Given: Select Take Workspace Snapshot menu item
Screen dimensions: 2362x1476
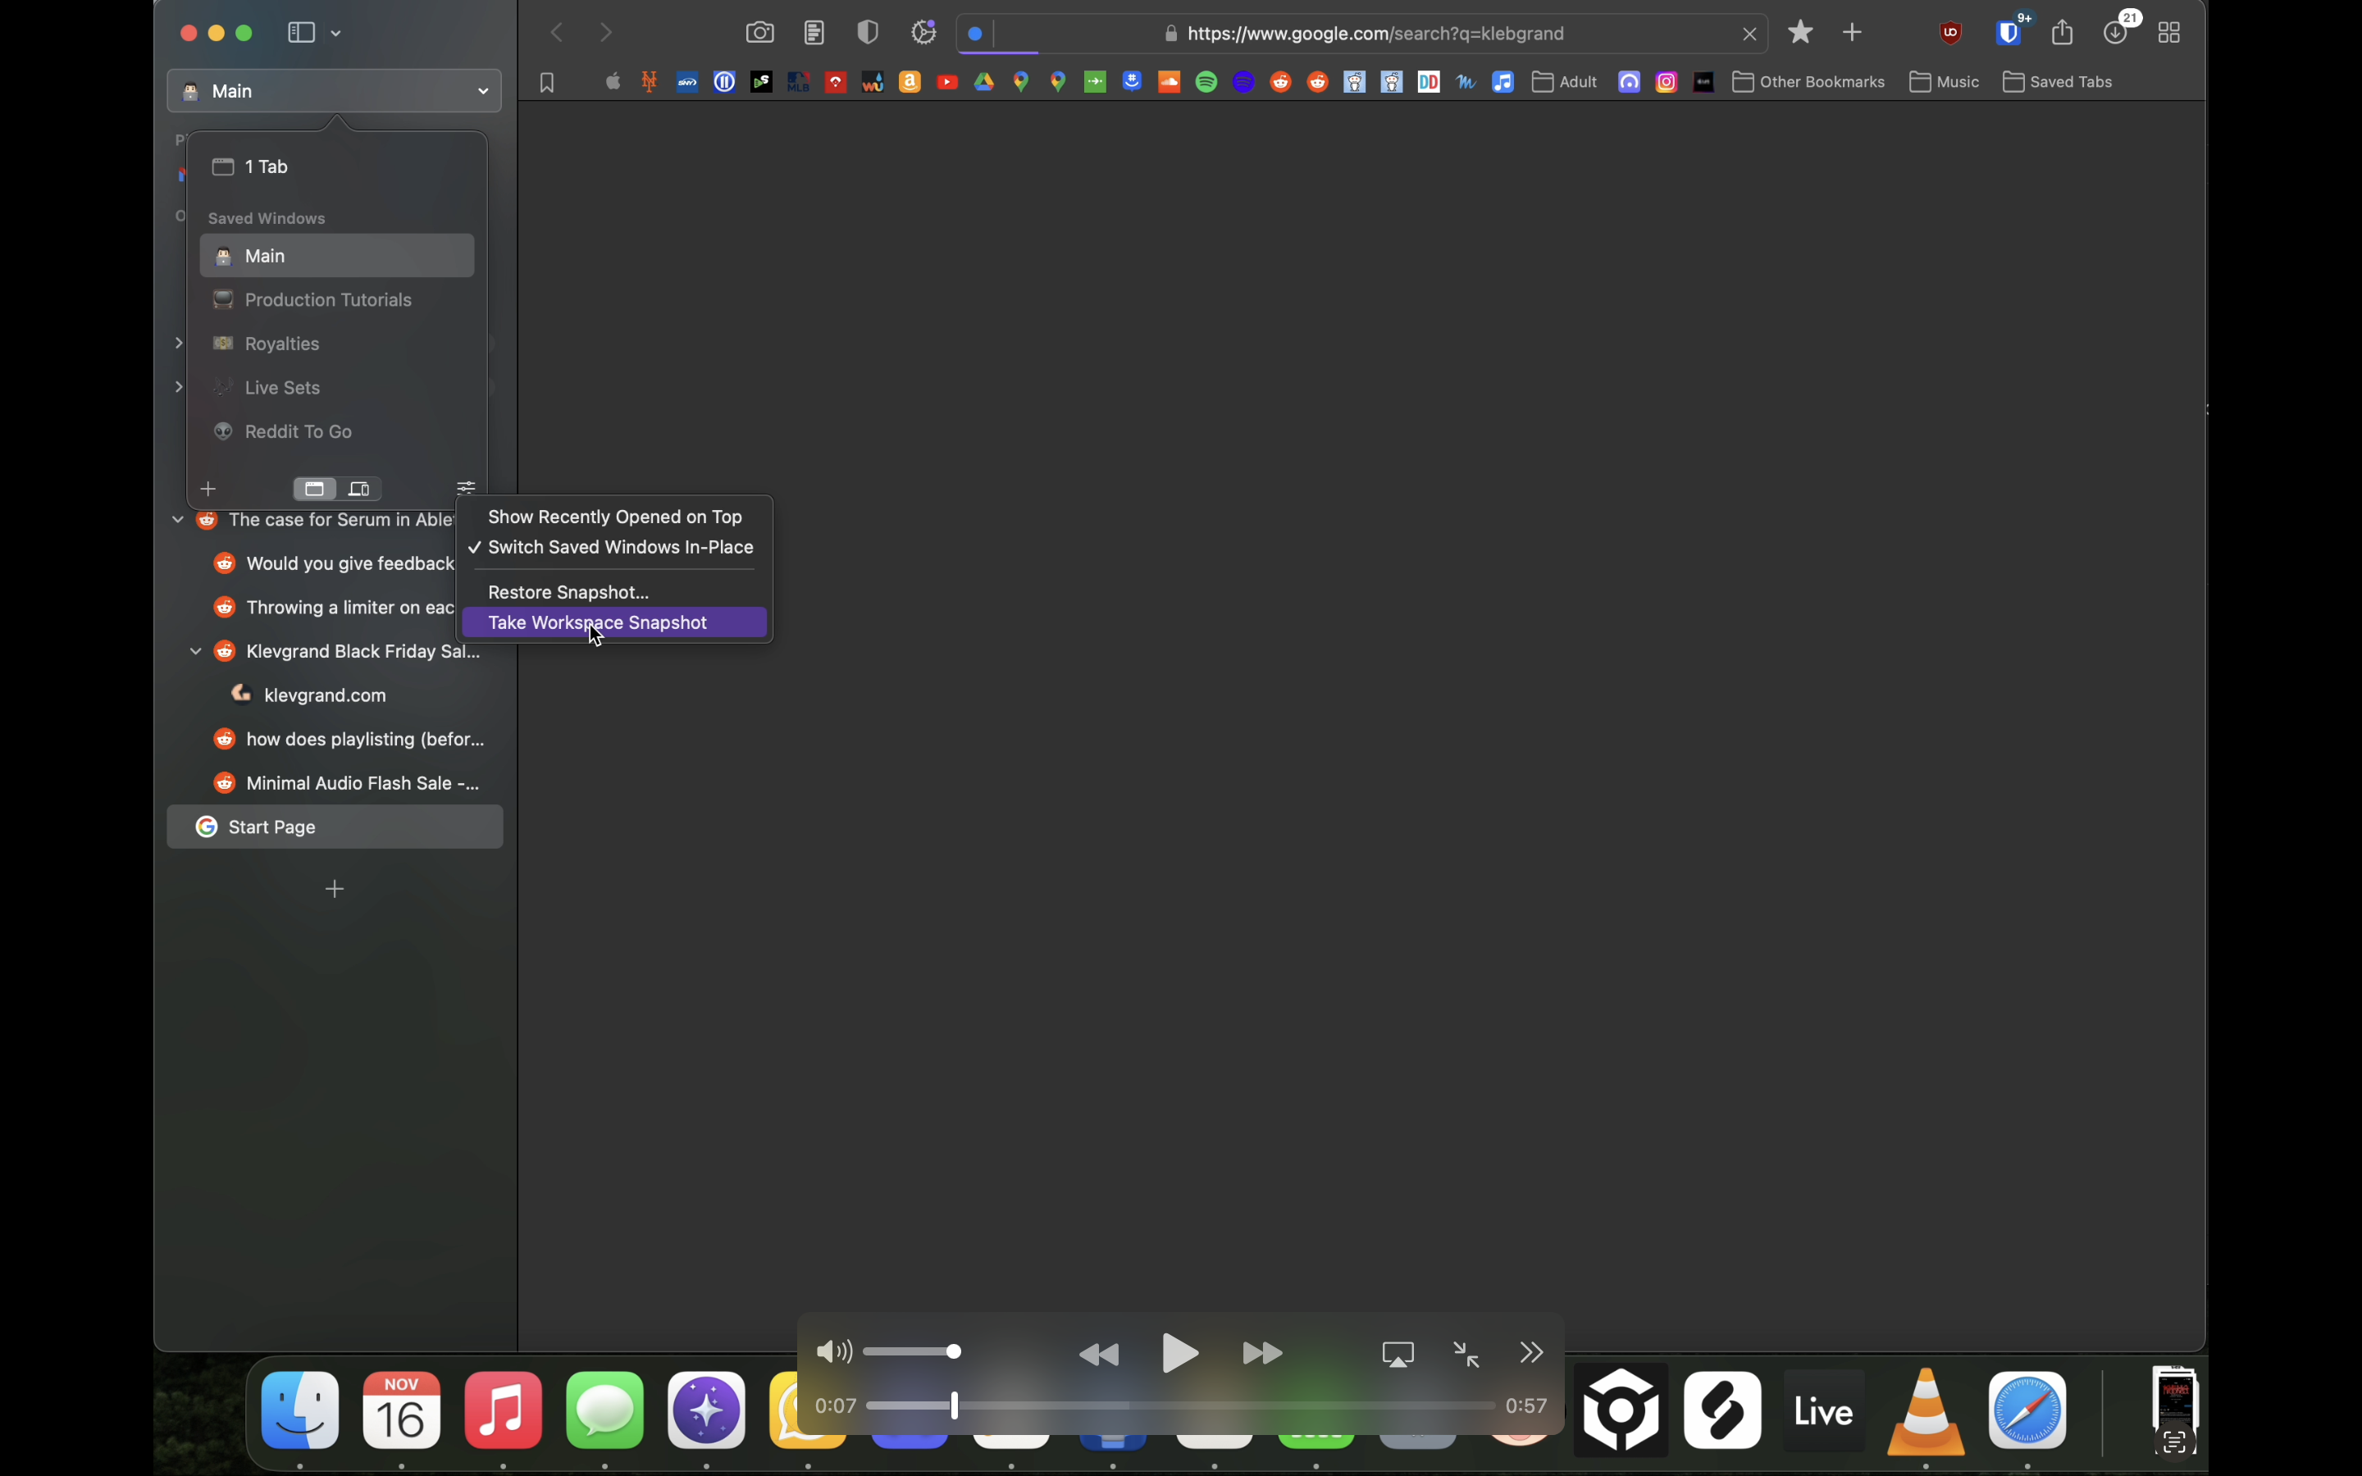Looking at the screenshot, I should pos(597,623).
